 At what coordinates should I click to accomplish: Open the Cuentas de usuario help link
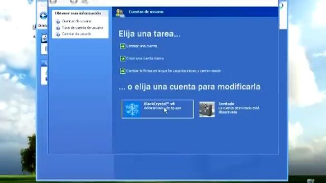click(x=76, y=21)
